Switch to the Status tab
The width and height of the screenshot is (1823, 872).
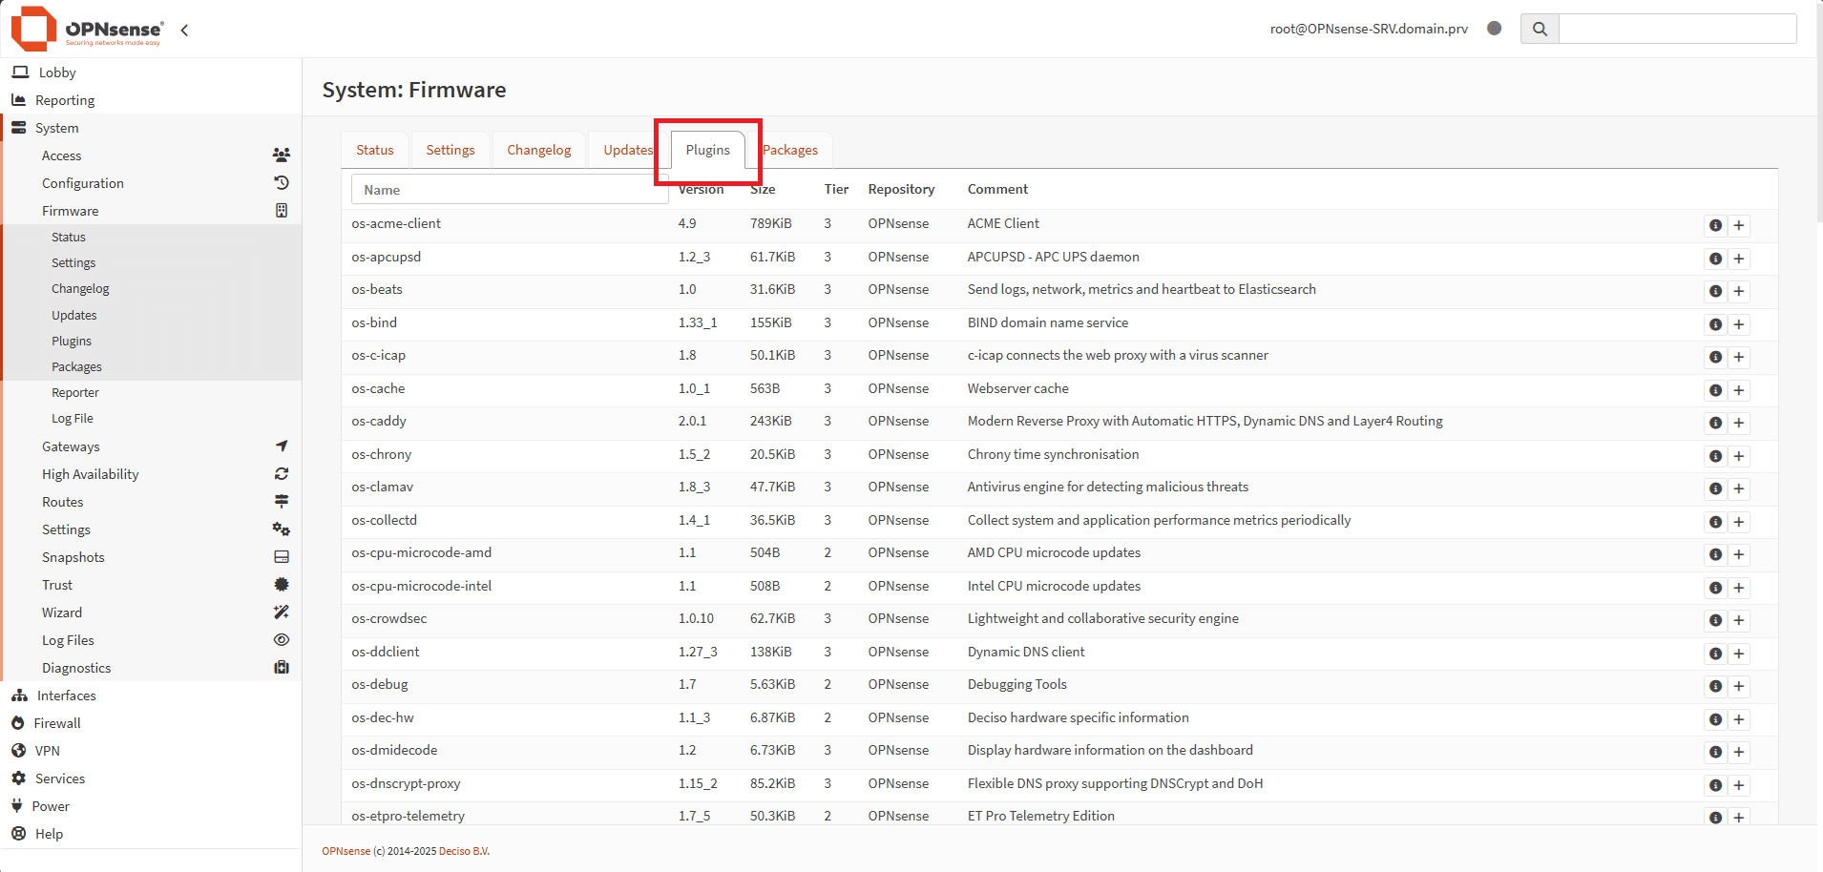[375, 150]
